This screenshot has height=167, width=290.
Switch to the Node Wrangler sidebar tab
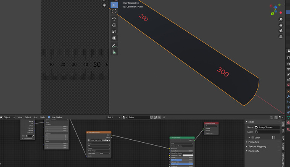tap(283, 160)
